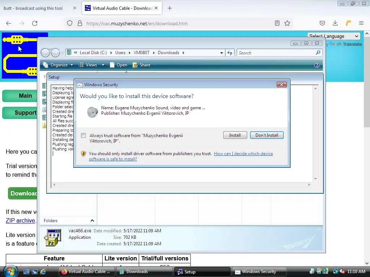Open a new Firefox tab
Screen dimensions: 370x277
coord(169,8)
